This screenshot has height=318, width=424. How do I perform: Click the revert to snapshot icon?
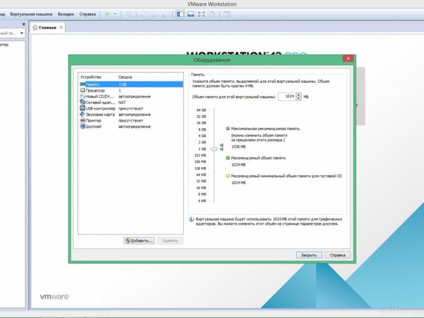point(154,14)
